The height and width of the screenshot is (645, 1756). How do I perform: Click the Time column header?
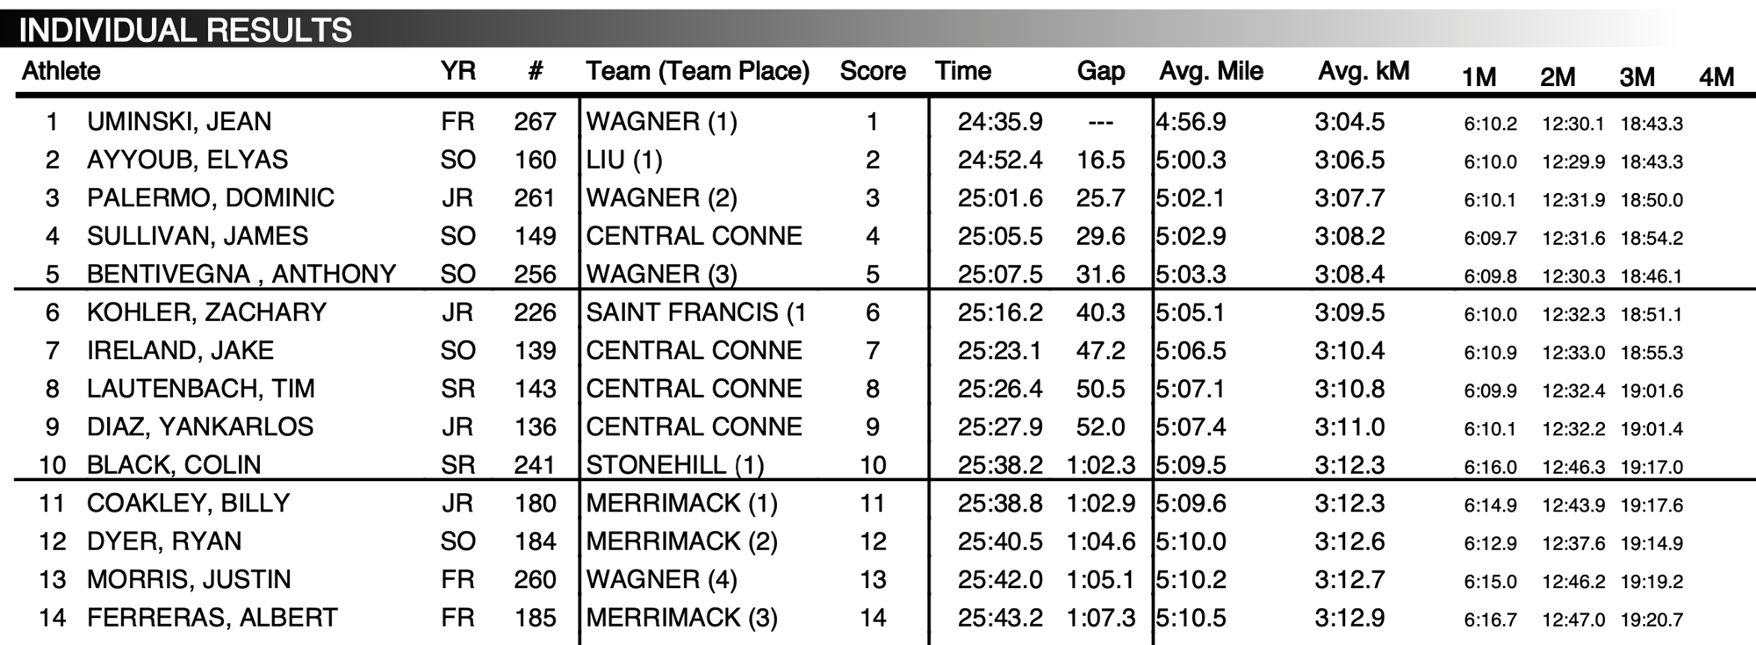[963, 71]
